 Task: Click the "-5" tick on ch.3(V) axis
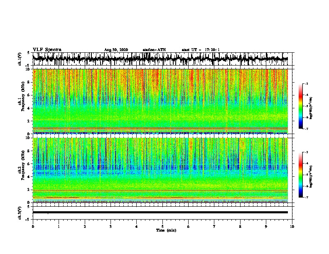tap(28, 220)
